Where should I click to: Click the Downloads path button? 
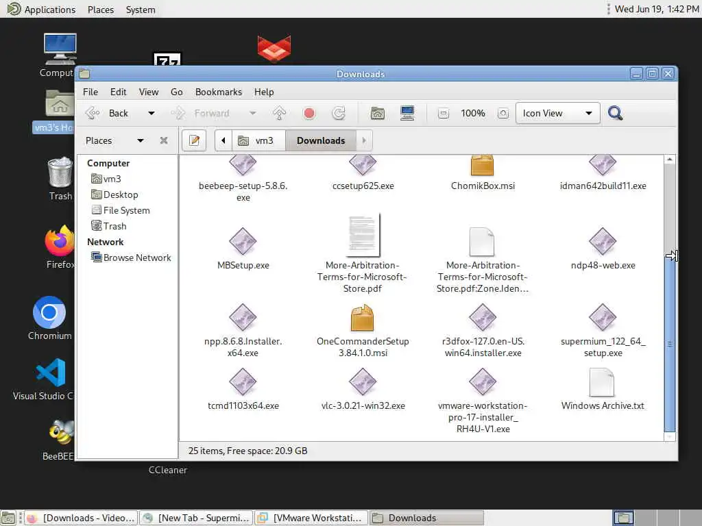coord(321,140)
